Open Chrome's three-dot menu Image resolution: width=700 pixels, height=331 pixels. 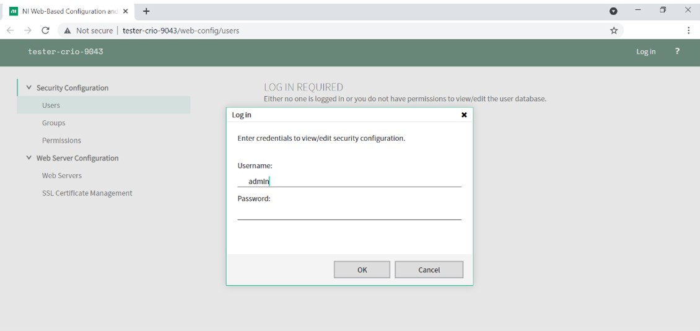688,30
